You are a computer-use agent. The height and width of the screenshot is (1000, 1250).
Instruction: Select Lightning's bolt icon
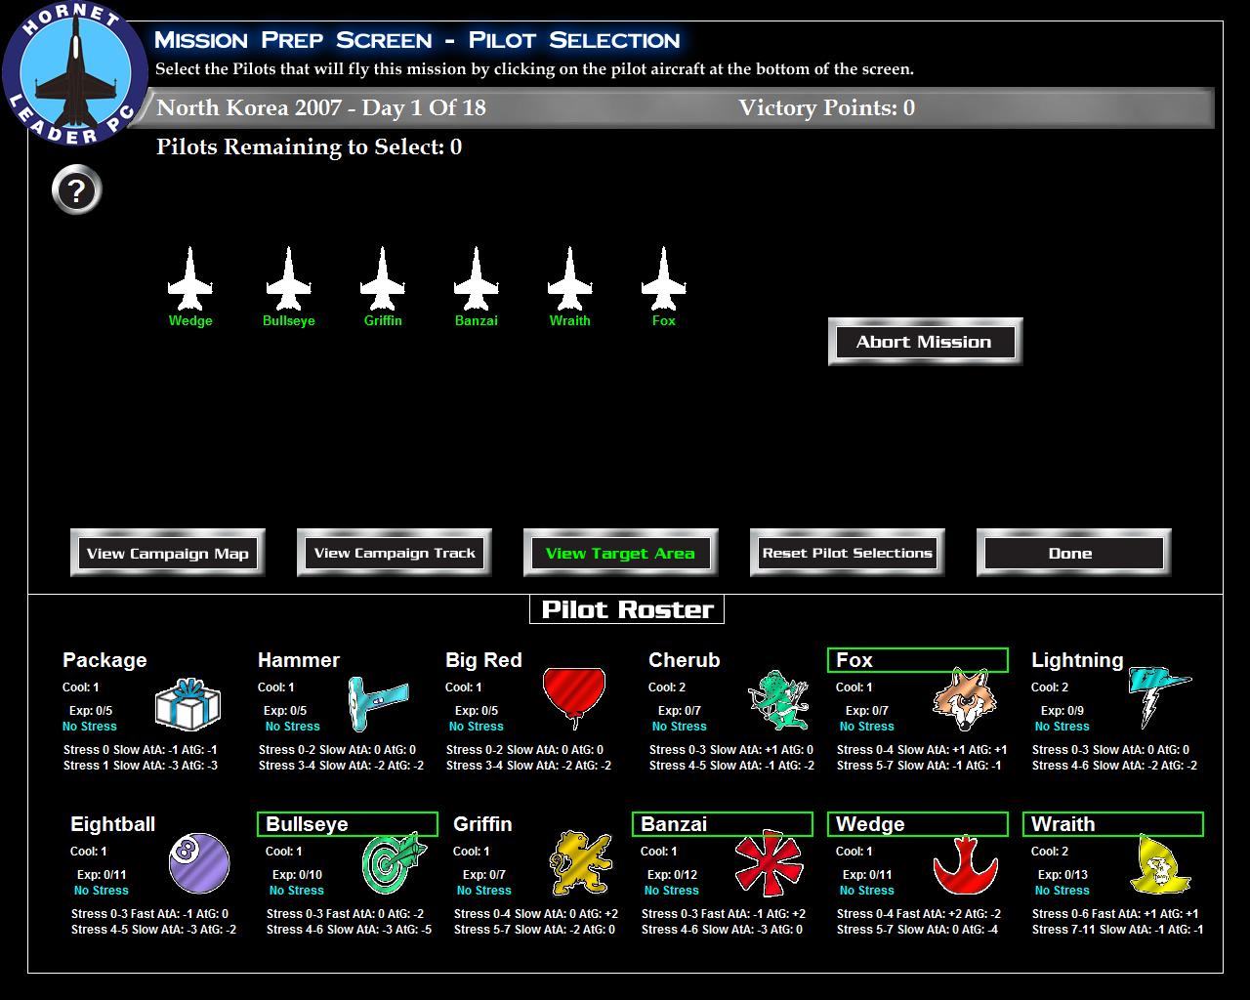(1155, 695)
